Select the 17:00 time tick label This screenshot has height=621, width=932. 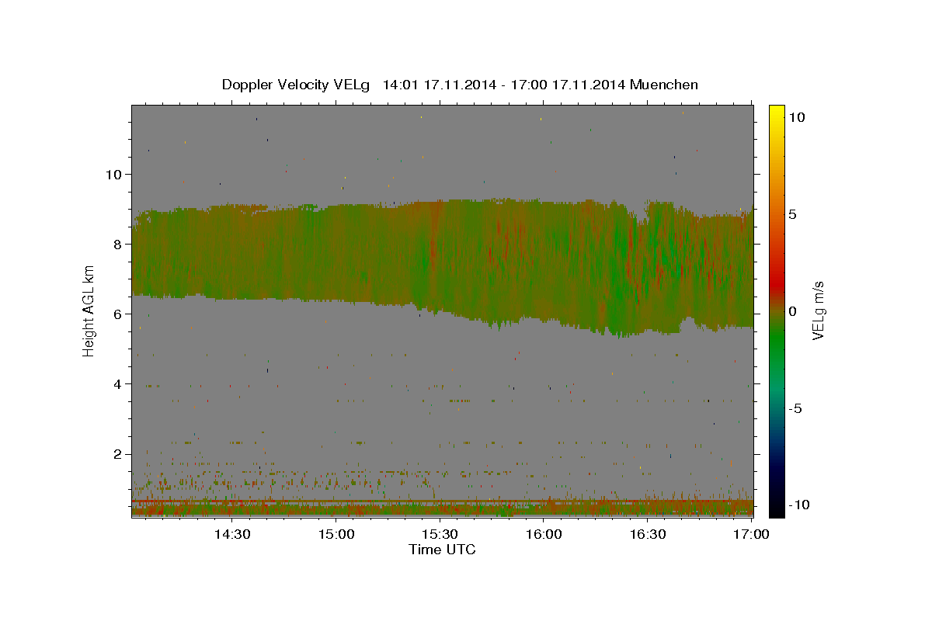pyautogui.click(x=751, y=535)
